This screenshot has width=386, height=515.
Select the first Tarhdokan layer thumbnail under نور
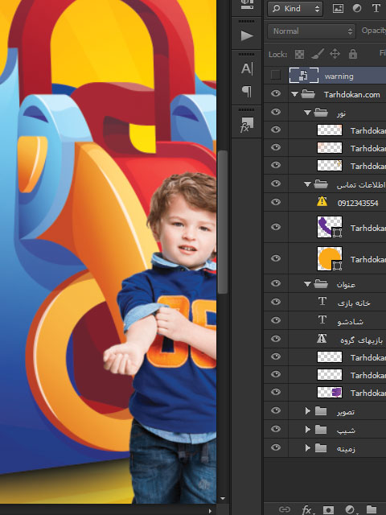click(x=330, y=130)
